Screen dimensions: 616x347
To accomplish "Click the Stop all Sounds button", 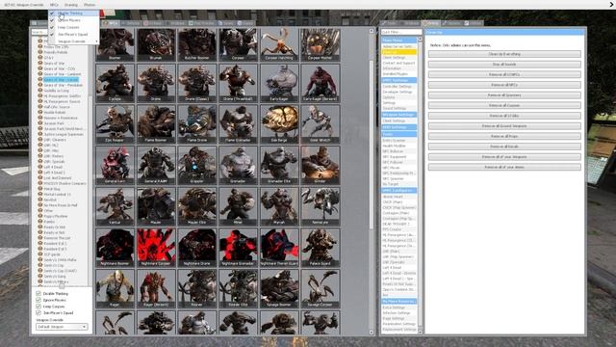I will click(504, 65).
